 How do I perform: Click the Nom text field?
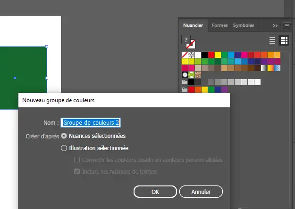92,122
